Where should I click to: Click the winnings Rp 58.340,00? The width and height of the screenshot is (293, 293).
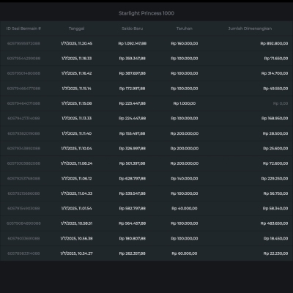tap(275, 208)
